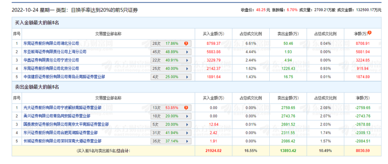Screen dimensions: 388x164
Task: Select the 6.61% share cell
Action: click(x=251, y=44)
